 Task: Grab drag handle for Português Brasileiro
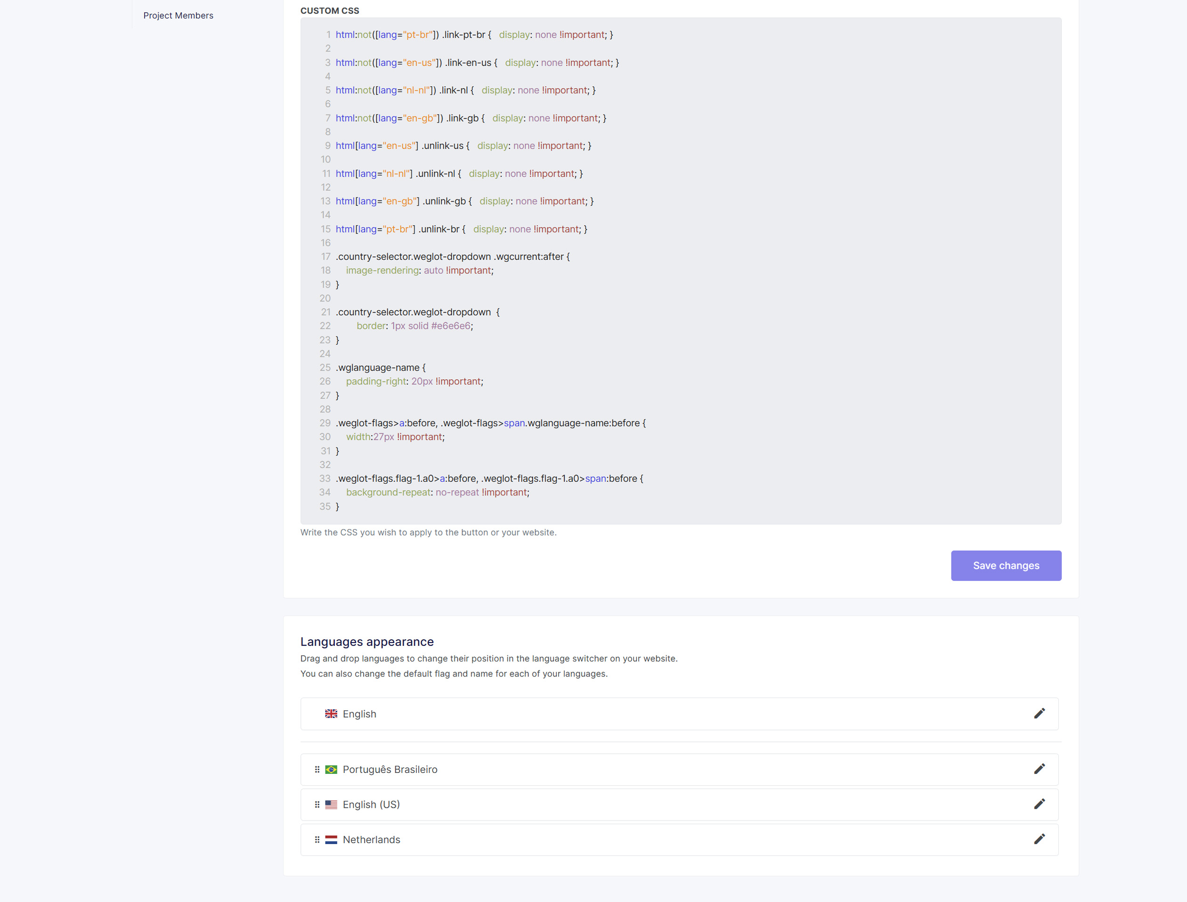(317, 769)
